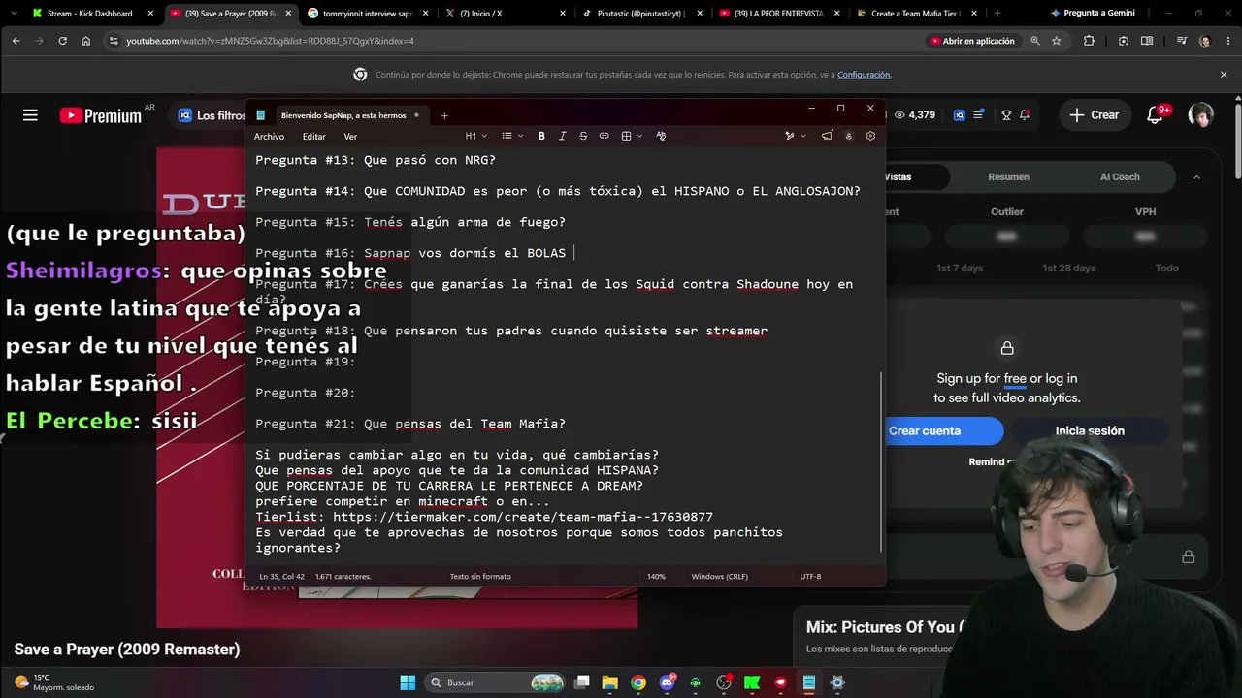Click the YouTube Crear button
Image resolution: width=1242 pixels, height=698 pixels.
[1094, 115]
